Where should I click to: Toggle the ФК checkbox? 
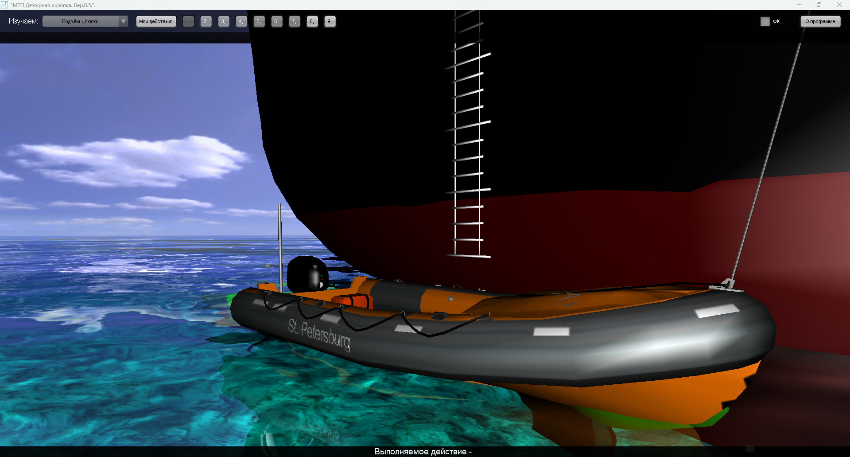point(765,21)
